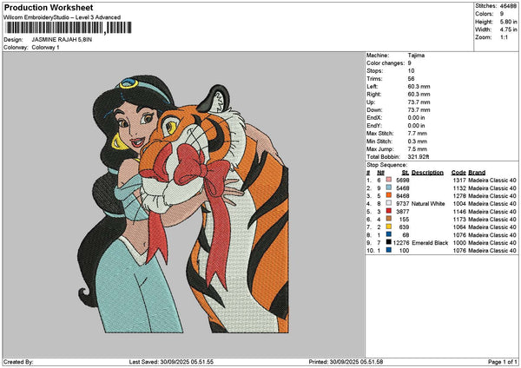Click the Total Bobbin value '321.92ft'
This screenshot has height=368, width=521.
pos(419,157)
